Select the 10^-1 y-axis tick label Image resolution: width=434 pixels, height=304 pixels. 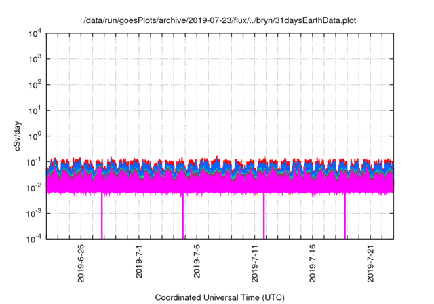pos(34,162)
